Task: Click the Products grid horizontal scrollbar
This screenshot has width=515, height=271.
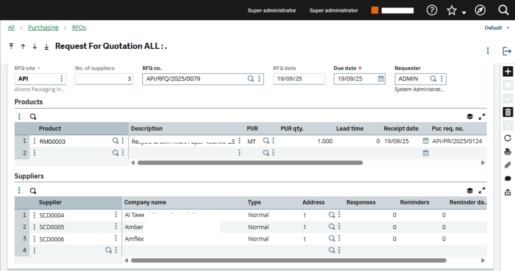Action: [250, 163]
